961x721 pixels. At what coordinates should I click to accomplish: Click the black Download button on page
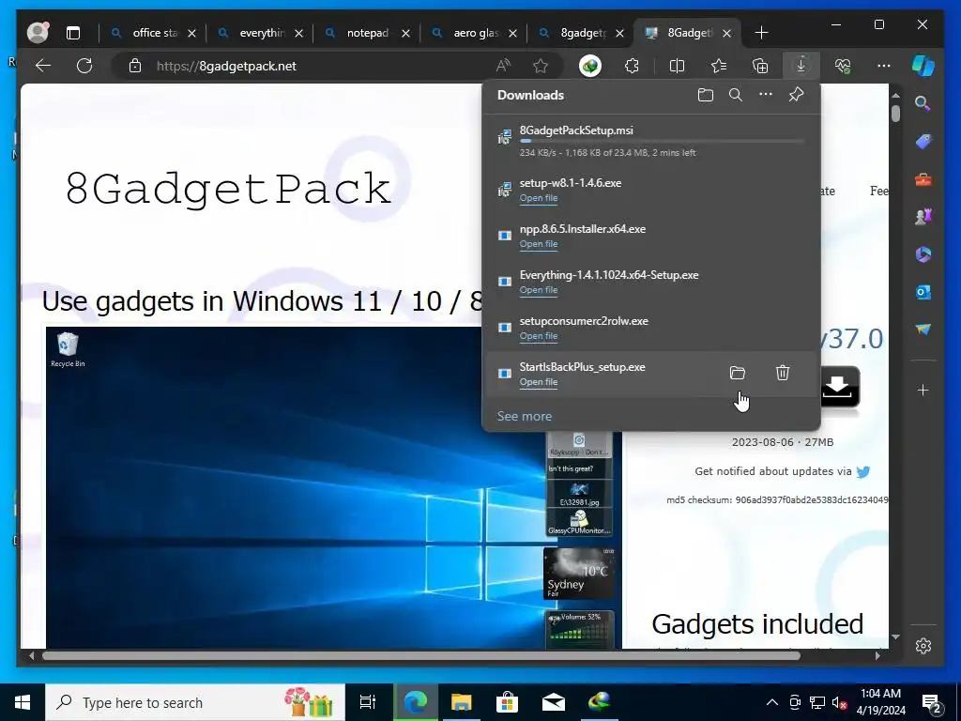(x=840, y=387)
